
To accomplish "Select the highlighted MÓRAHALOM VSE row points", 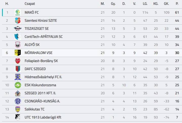I will (x=177, y=53).
